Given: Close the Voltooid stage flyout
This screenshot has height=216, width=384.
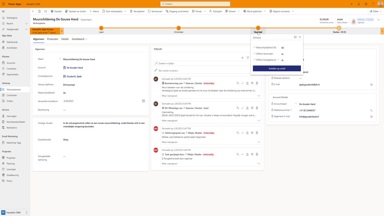Looking at the screenshot, I should (300, 37).
